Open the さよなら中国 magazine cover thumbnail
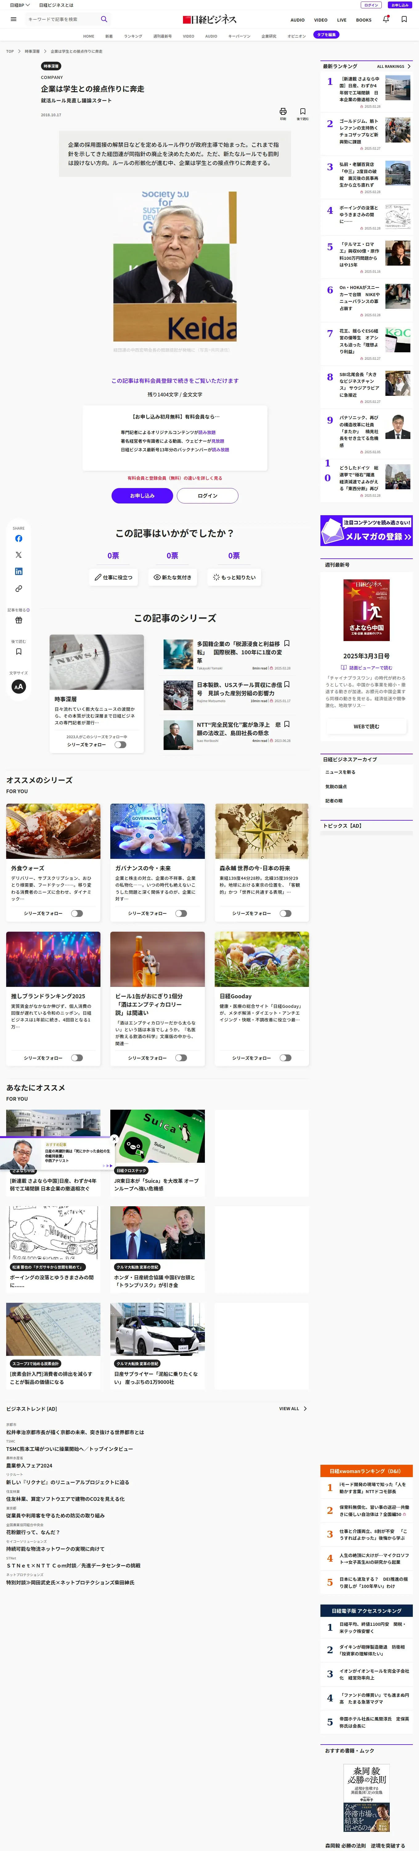This screenshot has height=1851, width=419. [366, 610]
